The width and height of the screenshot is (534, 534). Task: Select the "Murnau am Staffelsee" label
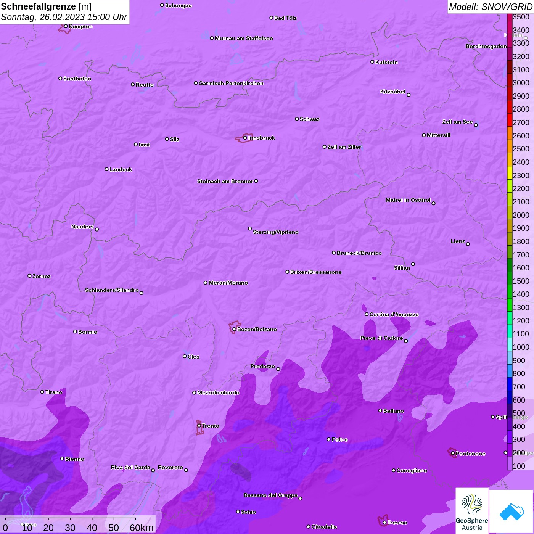point(244,38)
